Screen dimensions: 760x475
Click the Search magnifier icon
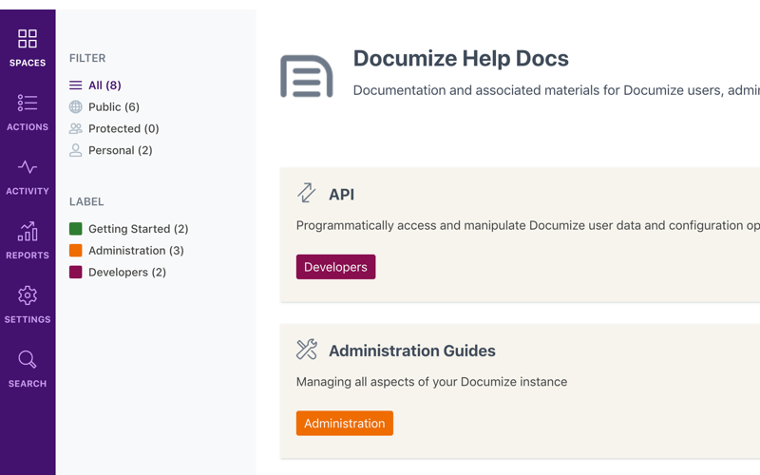pos(28,359)
